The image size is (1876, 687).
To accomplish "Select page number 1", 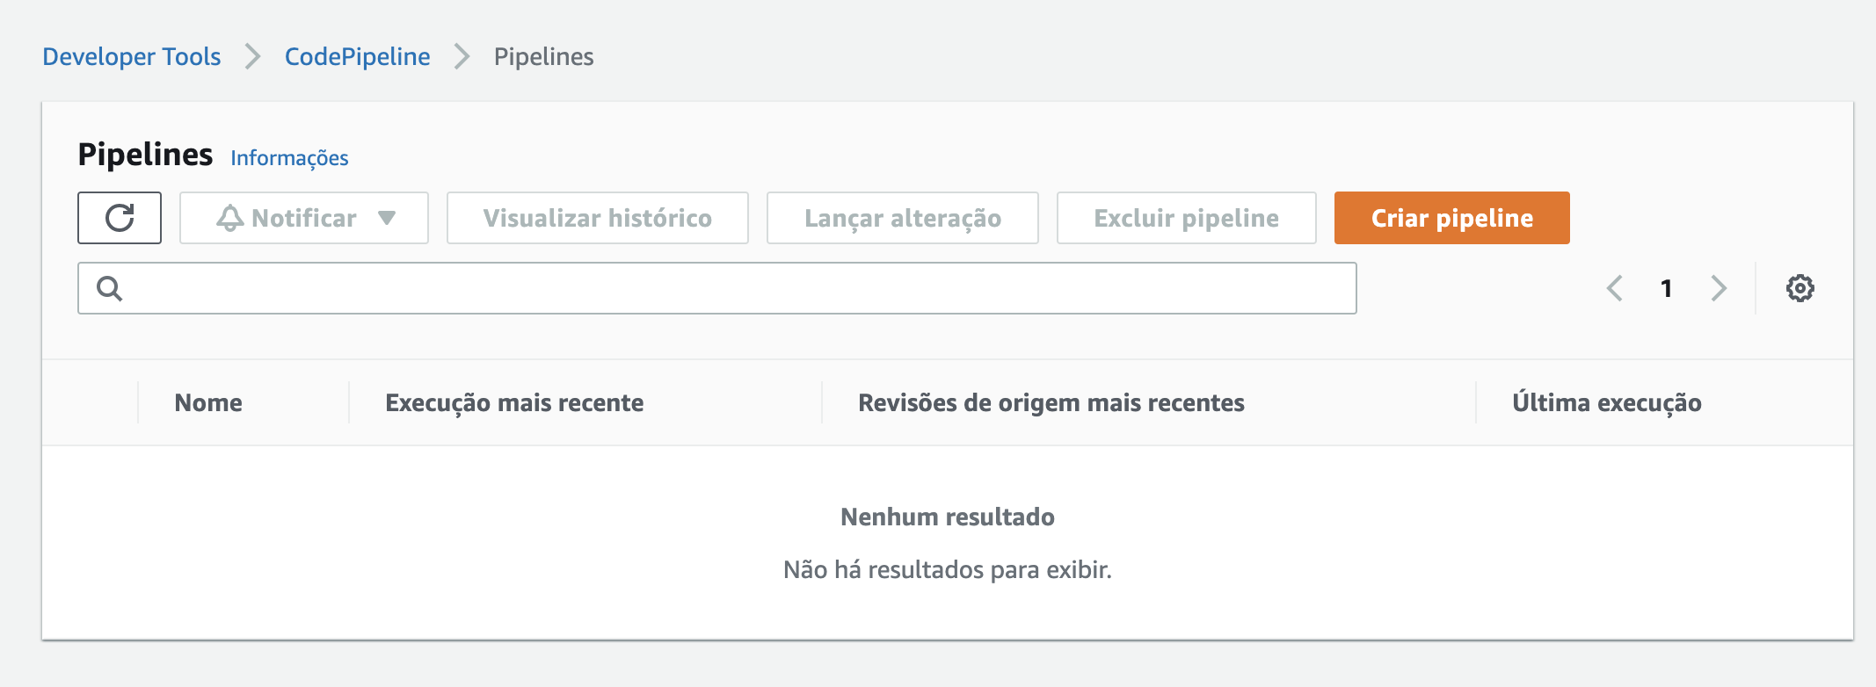I will pos(1666,288).
